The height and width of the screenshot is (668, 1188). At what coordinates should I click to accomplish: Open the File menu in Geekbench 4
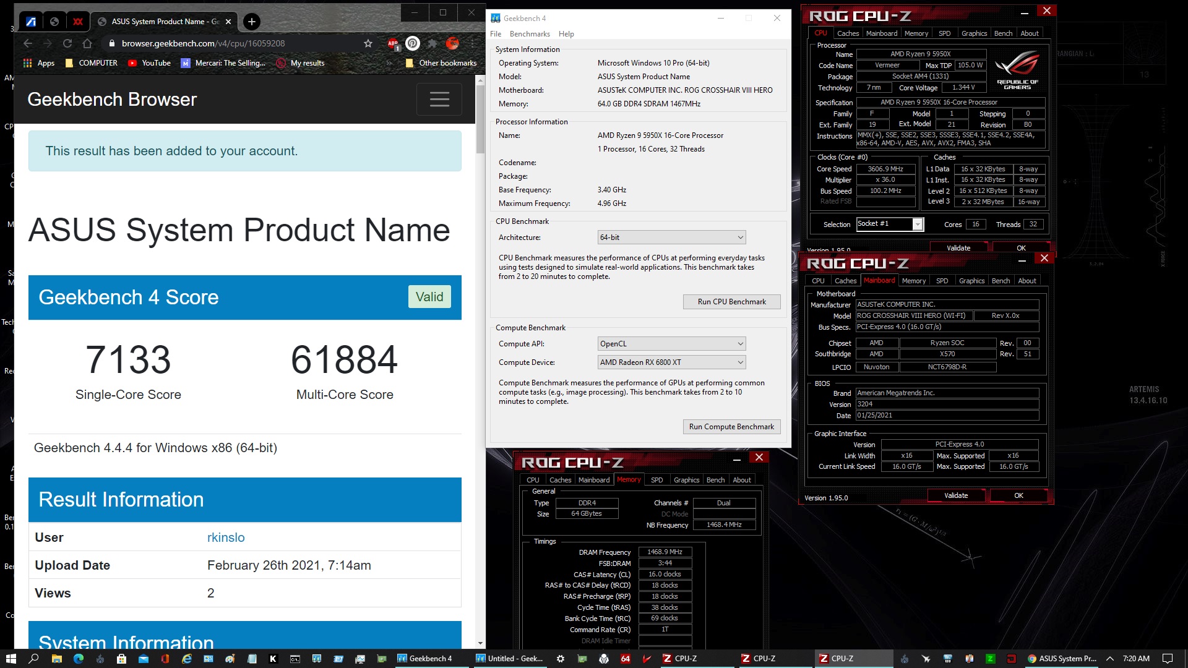[x=496, y=34]
